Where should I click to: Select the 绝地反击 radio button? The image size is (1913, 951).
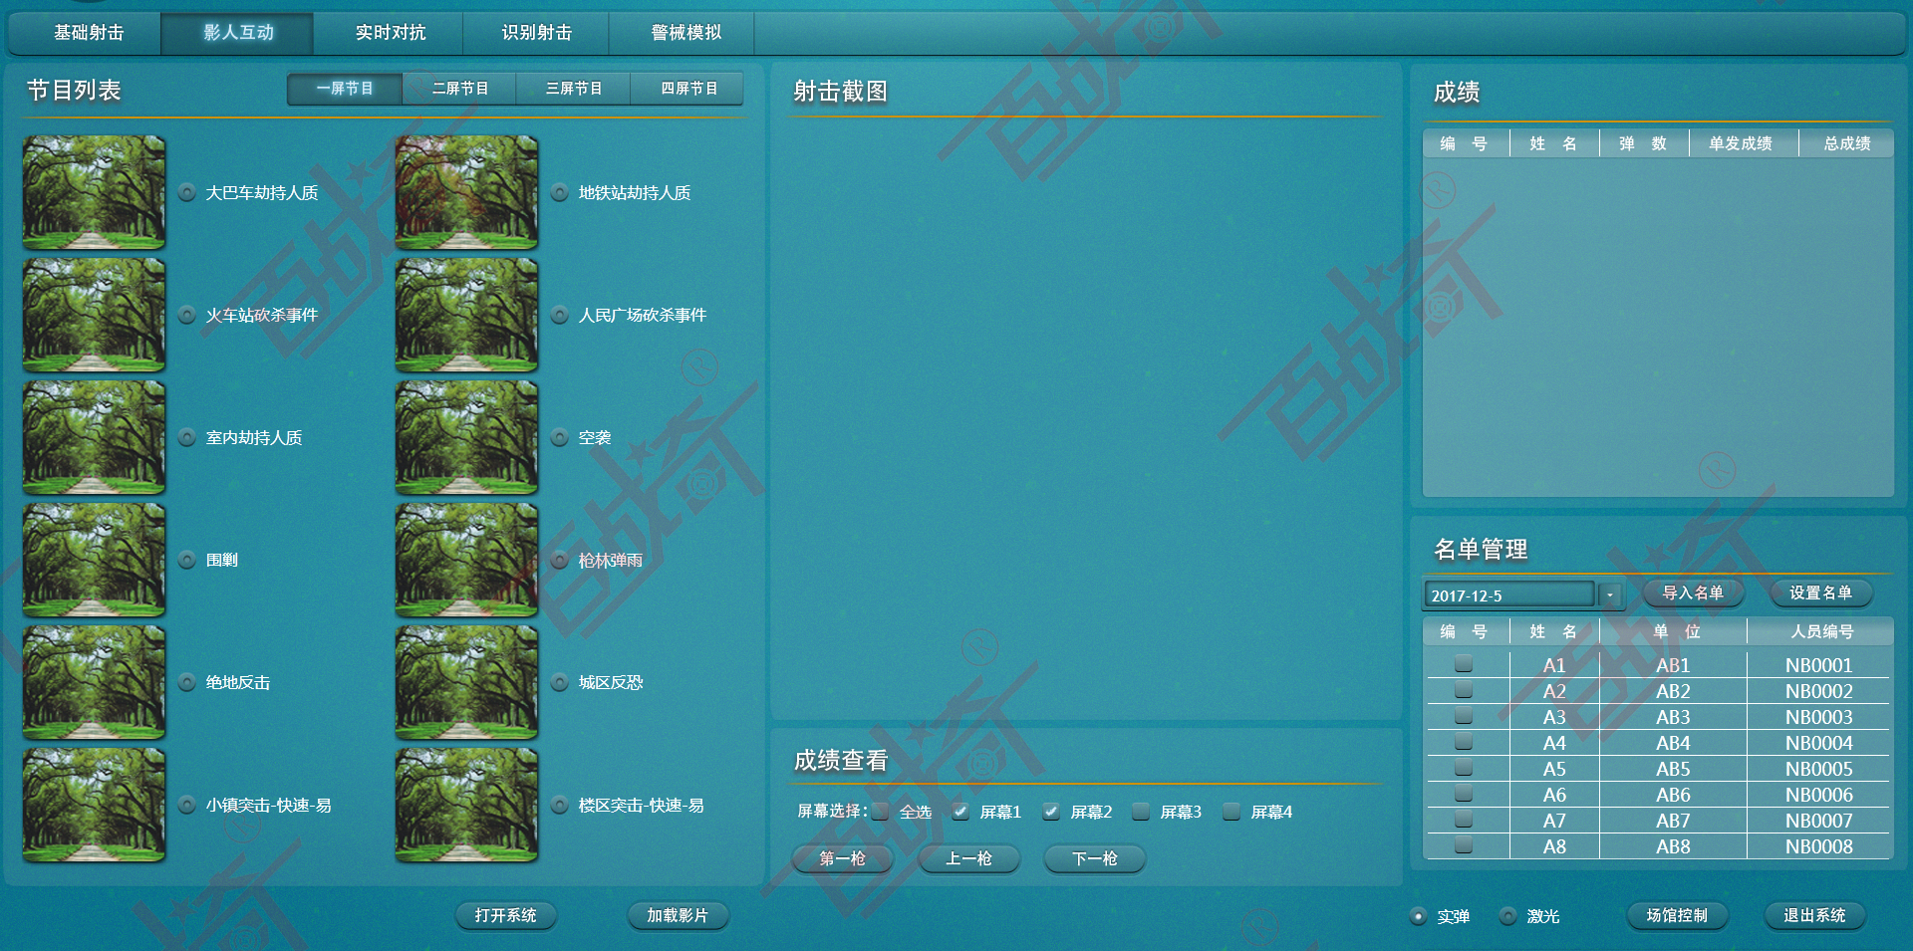point(186,682)
